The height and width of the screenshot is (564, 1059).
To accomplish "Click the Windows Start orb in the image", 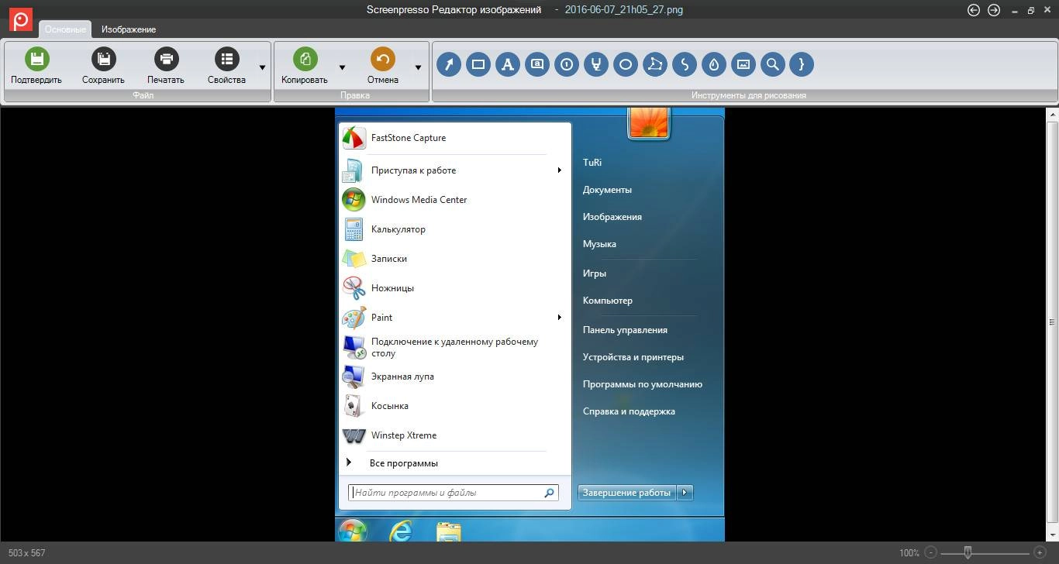I will 353,531.
